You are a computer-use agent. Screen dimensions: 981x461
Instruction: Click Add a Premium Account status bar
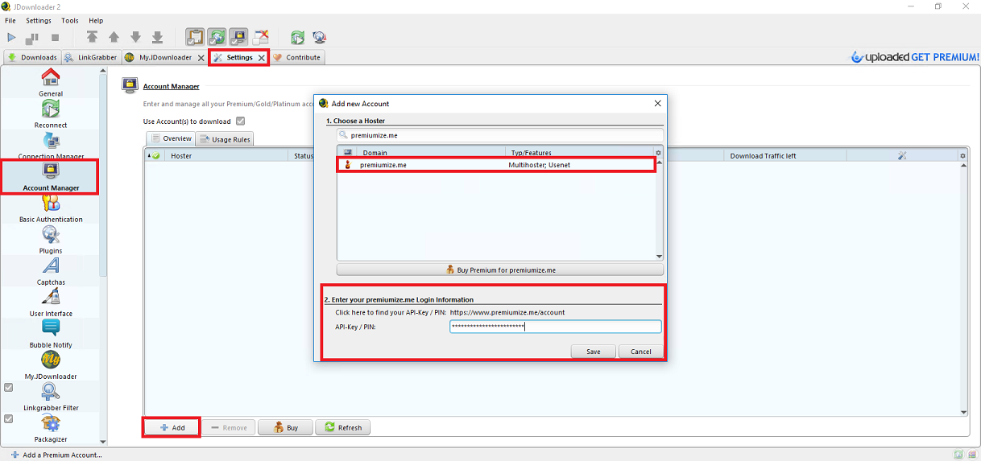click(56, 455)
